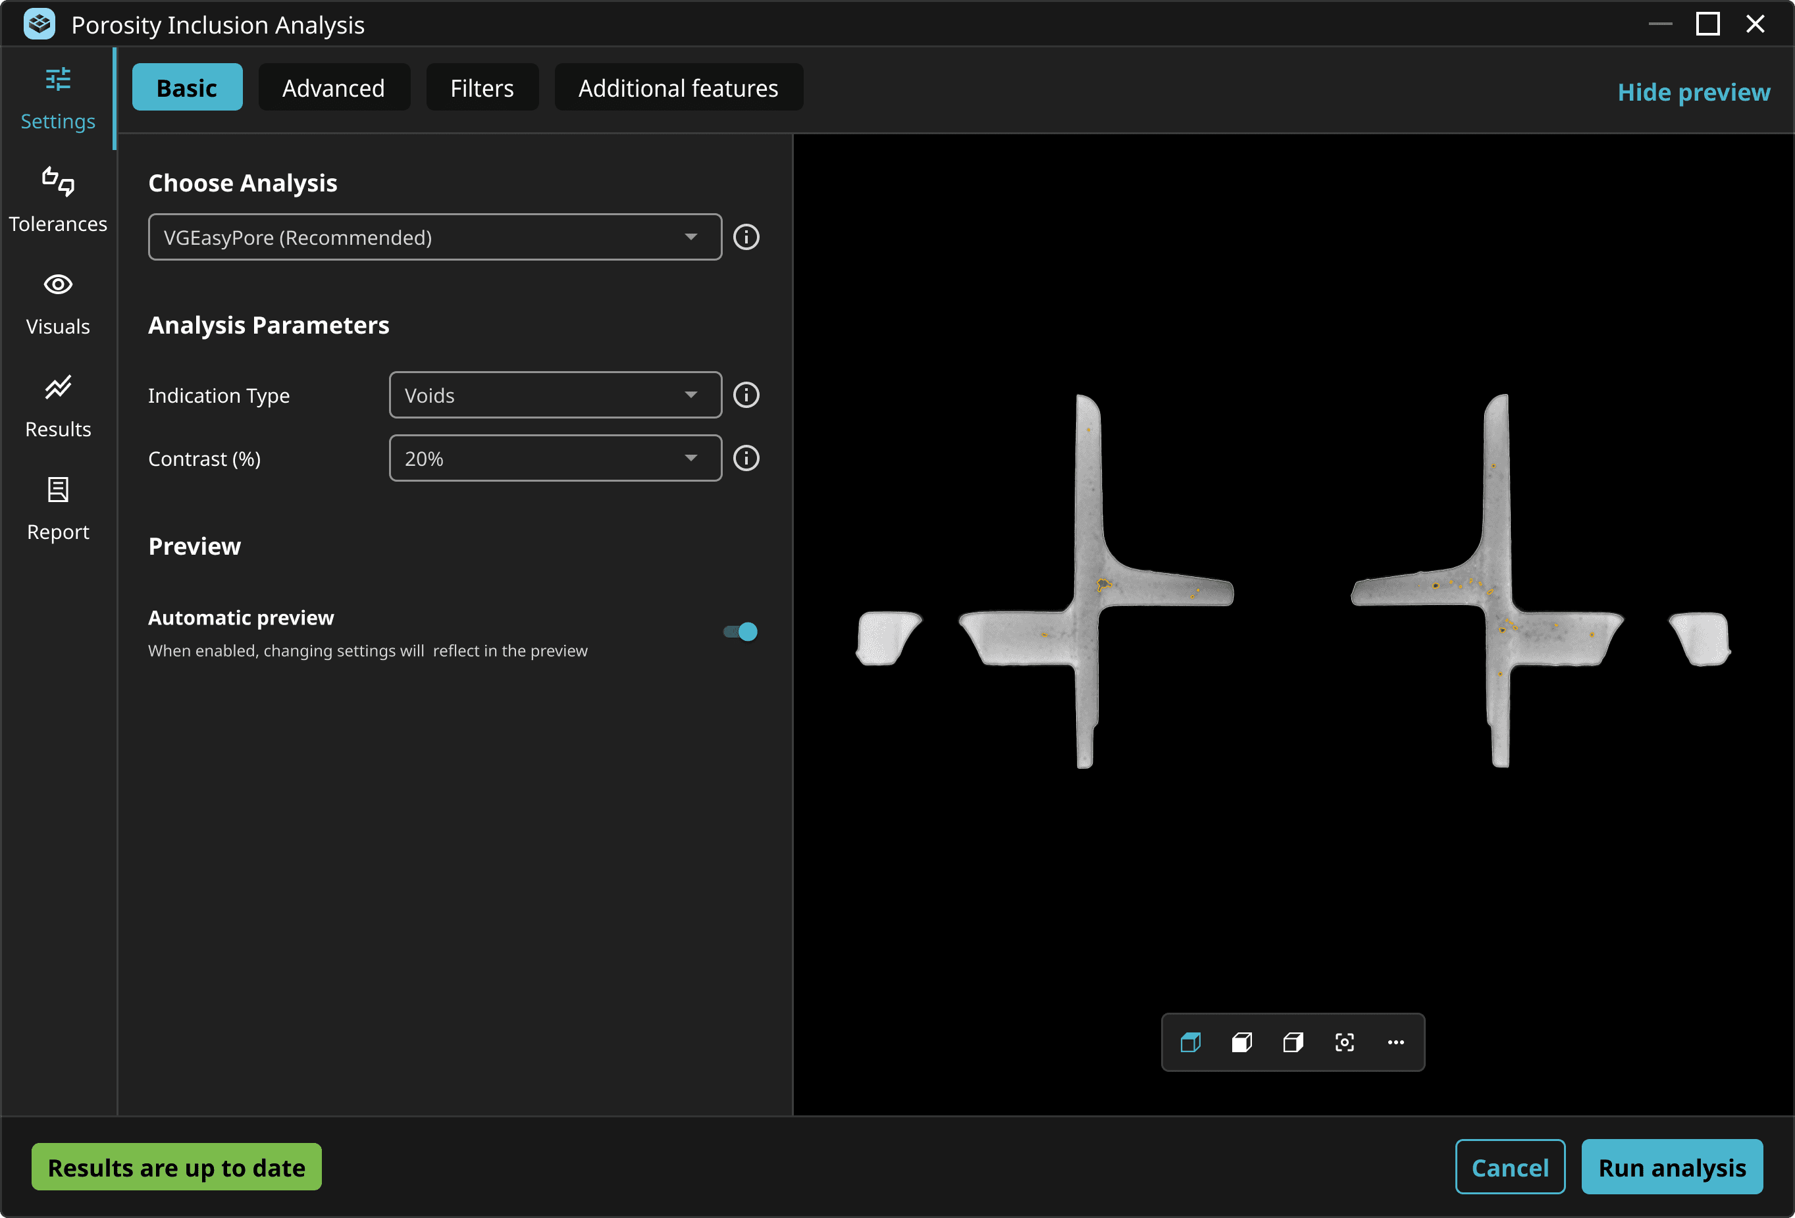
Task: Show info for Contrast (%) parameter
Action: [746, 459]
